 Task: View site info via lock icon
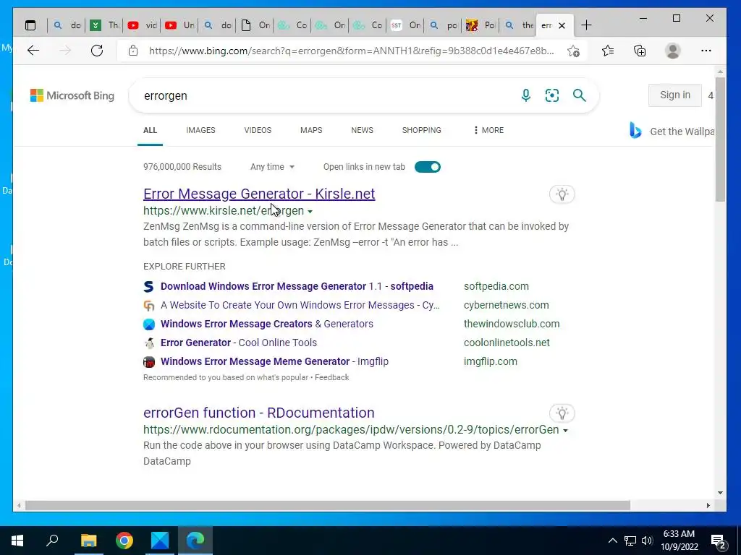(x=133, y=51)
